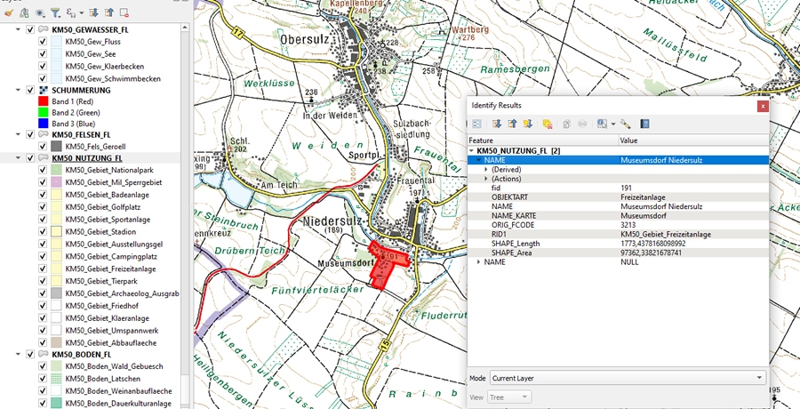Click Filter Legend by Expression epsilon icon

[x=71, y=12]
